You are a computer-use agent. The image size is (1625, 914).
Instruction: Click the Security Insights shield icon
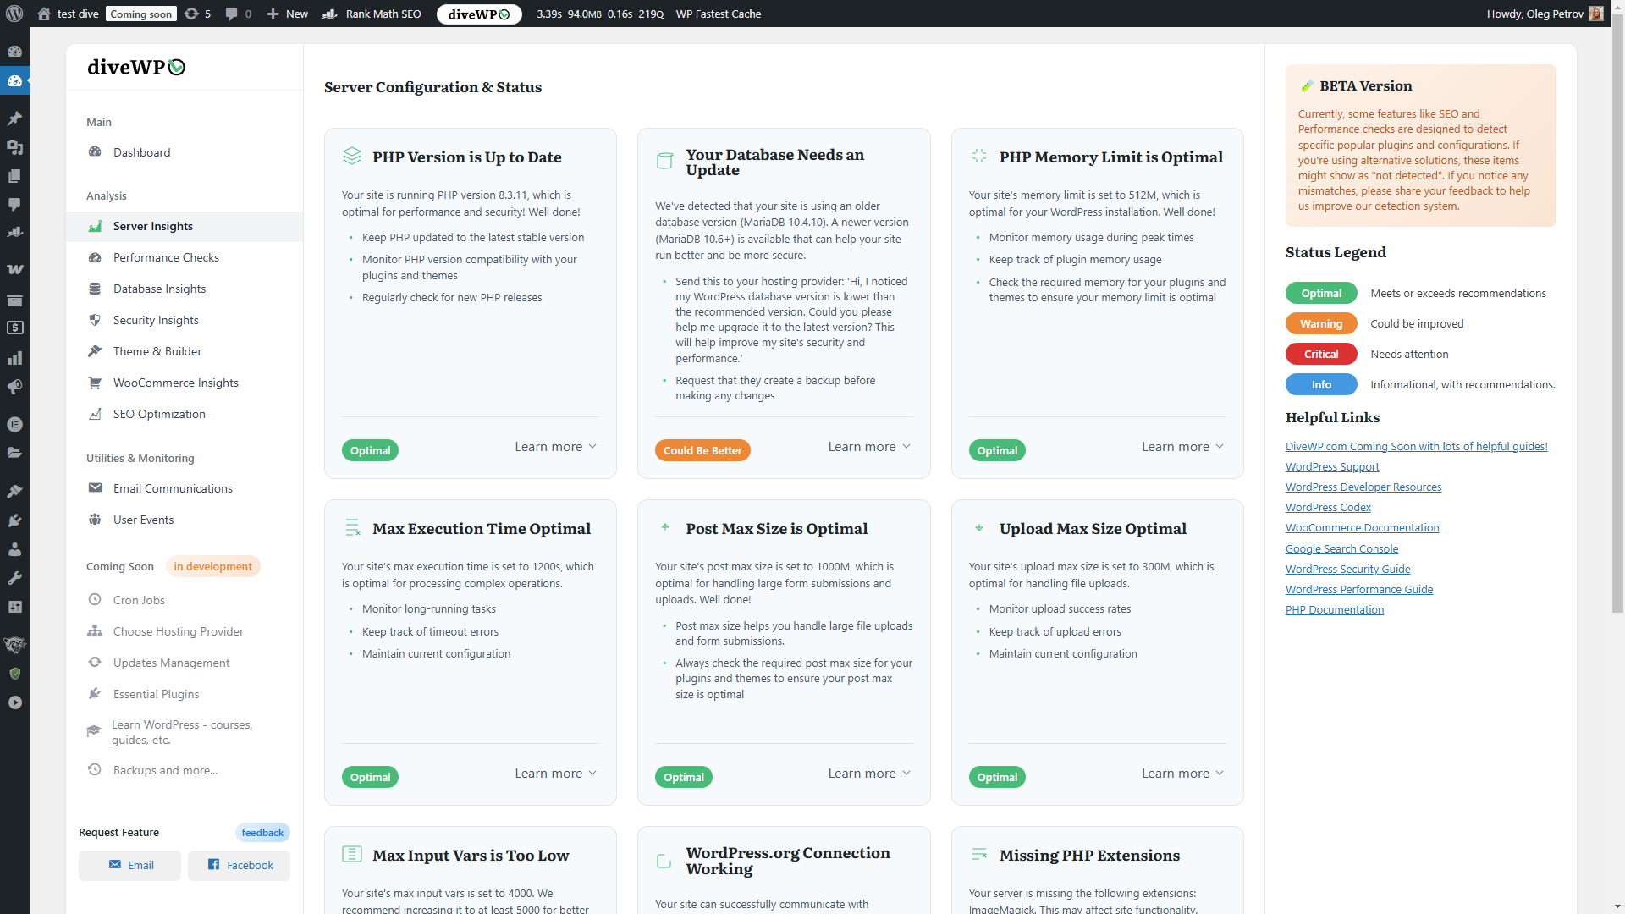(95, 320)
